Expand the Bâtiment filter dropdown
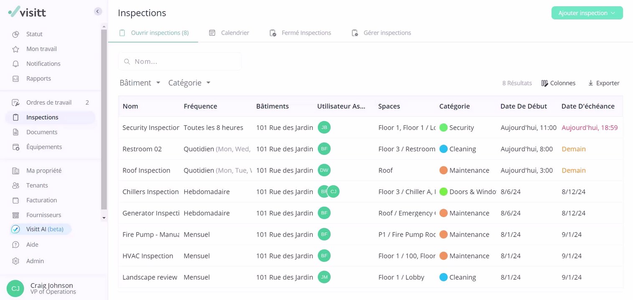 coord(140,83)
